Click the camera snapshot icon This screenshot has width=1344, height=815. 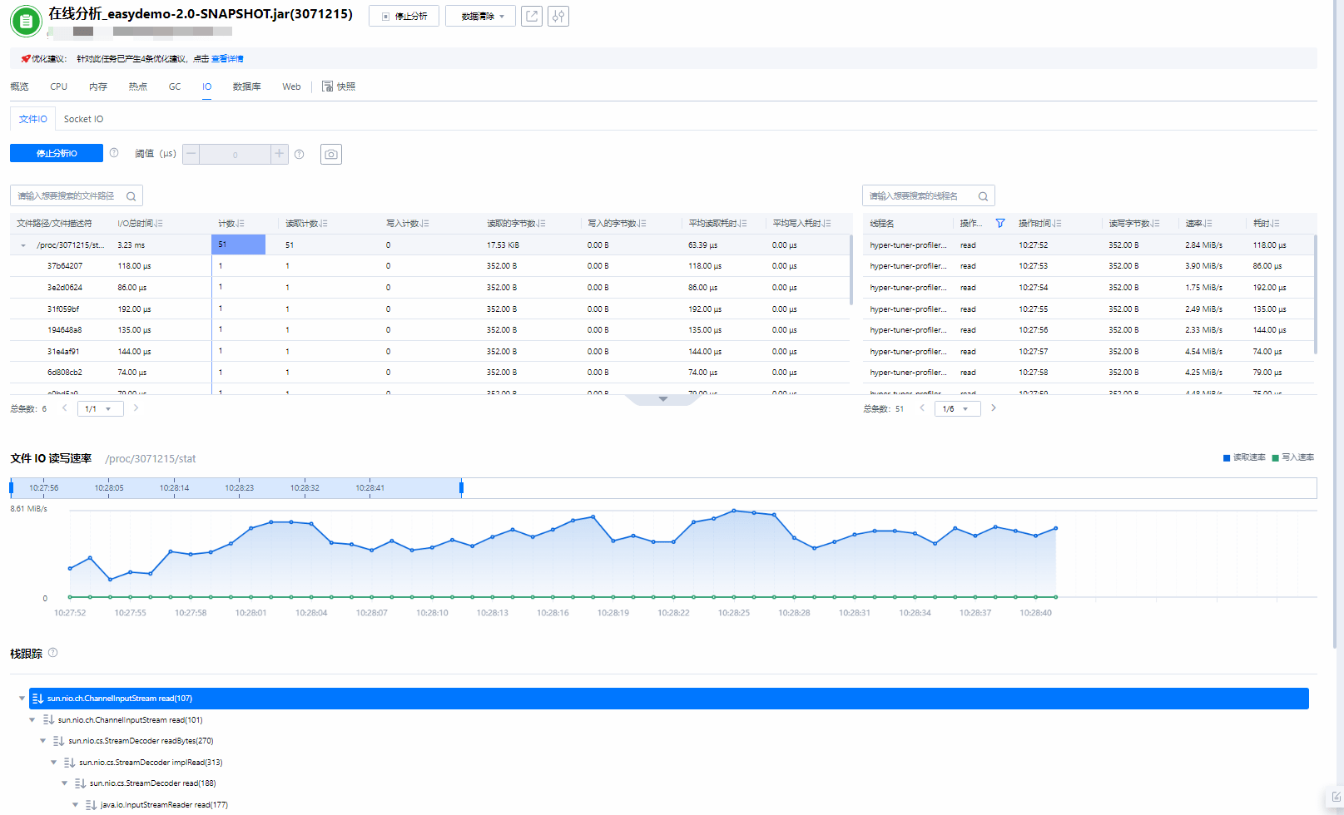(331, 154)
